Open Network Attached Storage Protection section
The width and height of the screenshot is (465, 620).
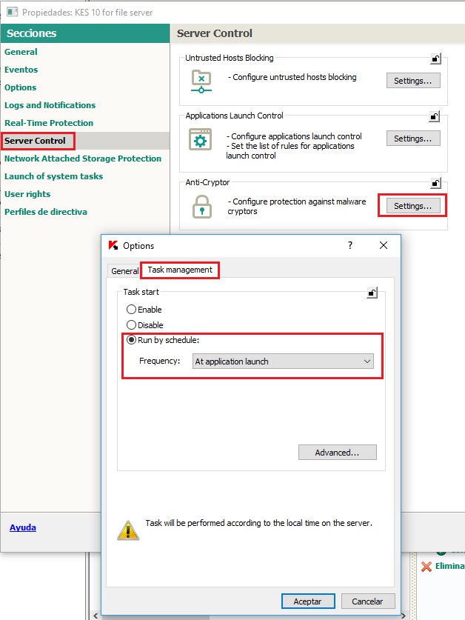click(x=83, y=159)
